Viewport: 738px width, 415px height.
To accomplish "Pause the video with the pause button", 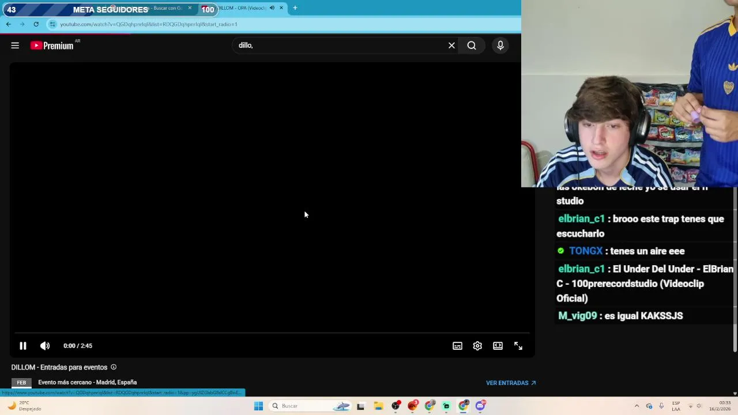I will point(23,346).
